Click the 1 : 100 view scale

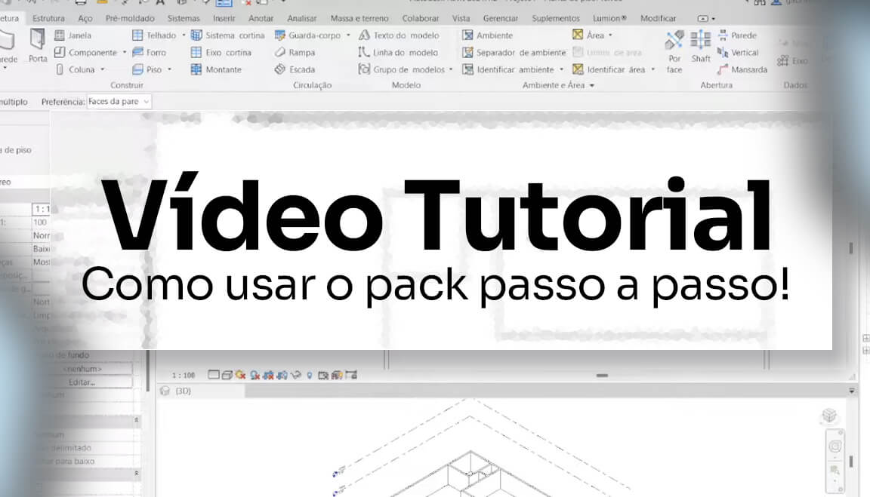pyautogui.click(x=183, y=375)
